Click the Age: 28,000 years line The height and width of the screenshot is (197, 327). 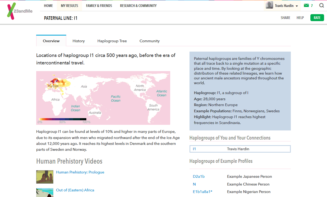point(210,99)
